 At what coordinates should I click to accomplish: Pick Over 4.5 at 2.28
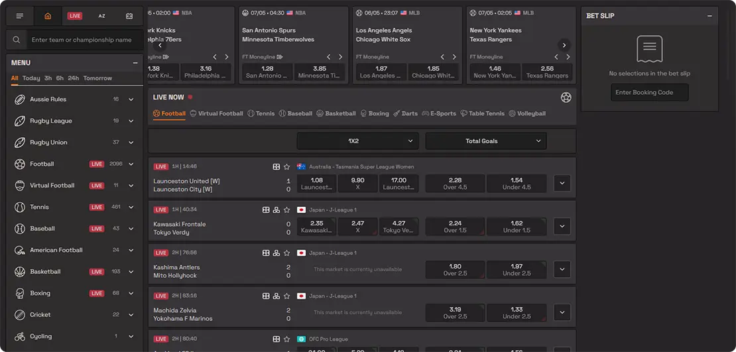click(x=456, y=184)
